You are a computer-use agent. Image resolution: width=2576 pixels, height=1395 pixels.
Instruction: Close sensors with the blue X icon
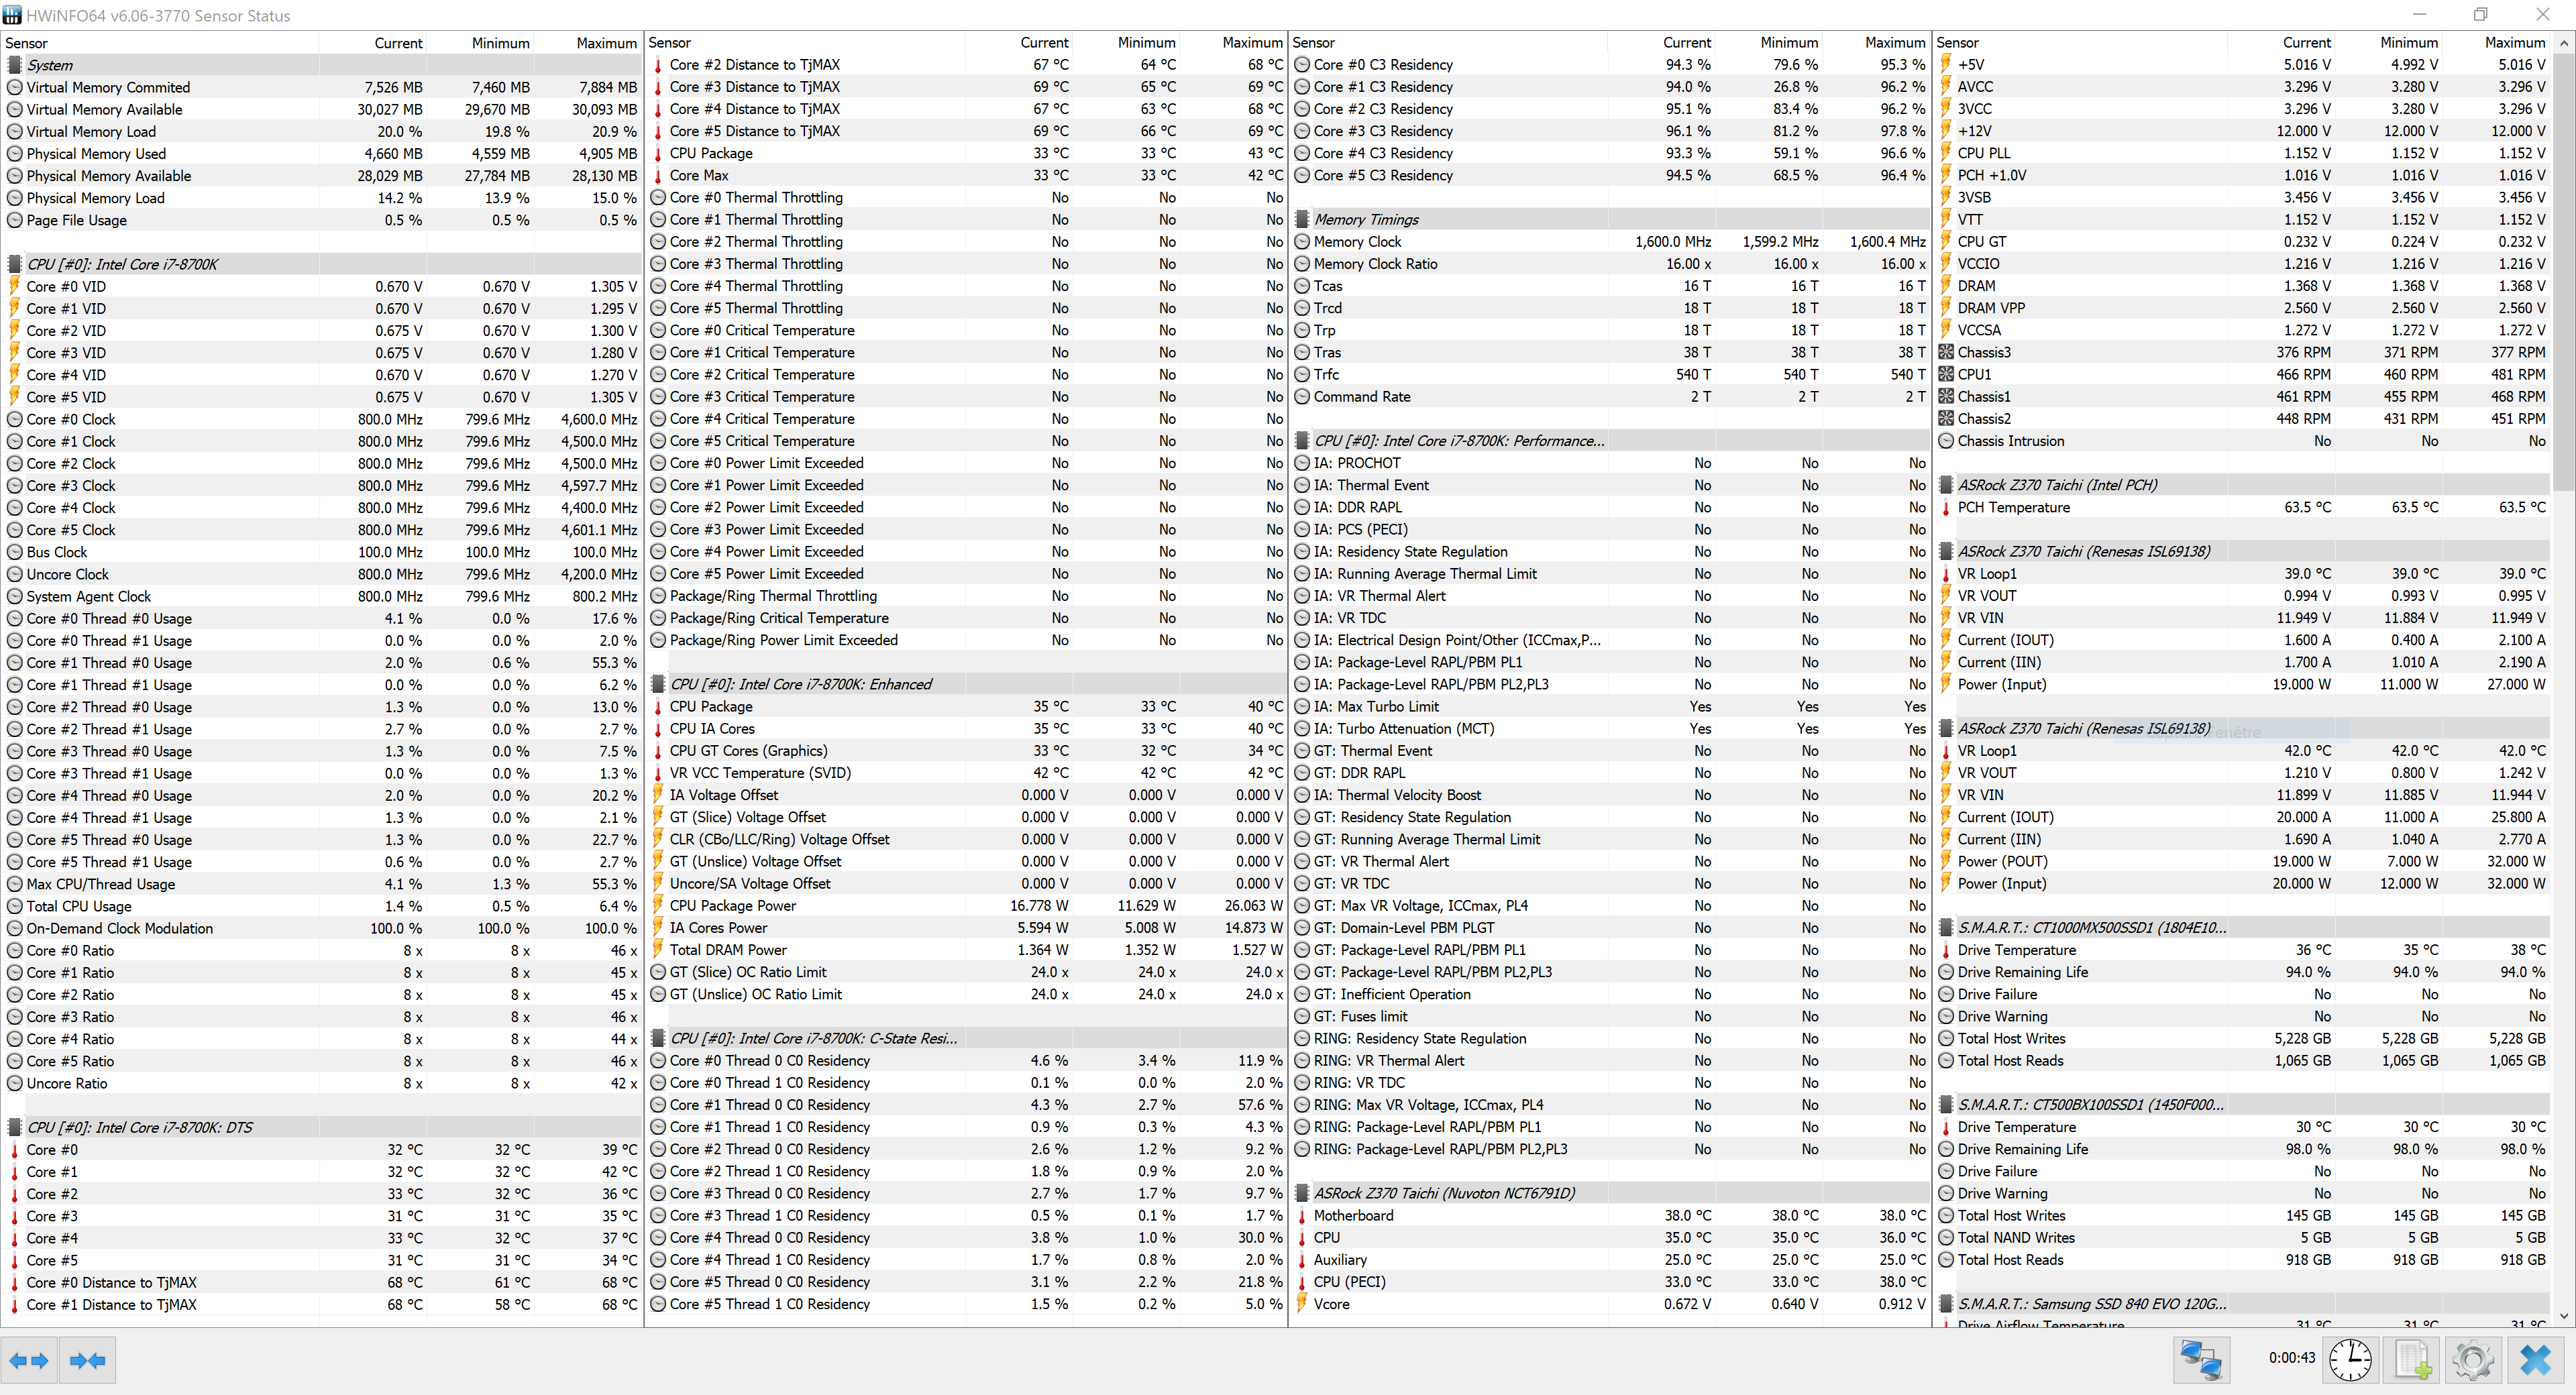click(x=2536, y=1360)
